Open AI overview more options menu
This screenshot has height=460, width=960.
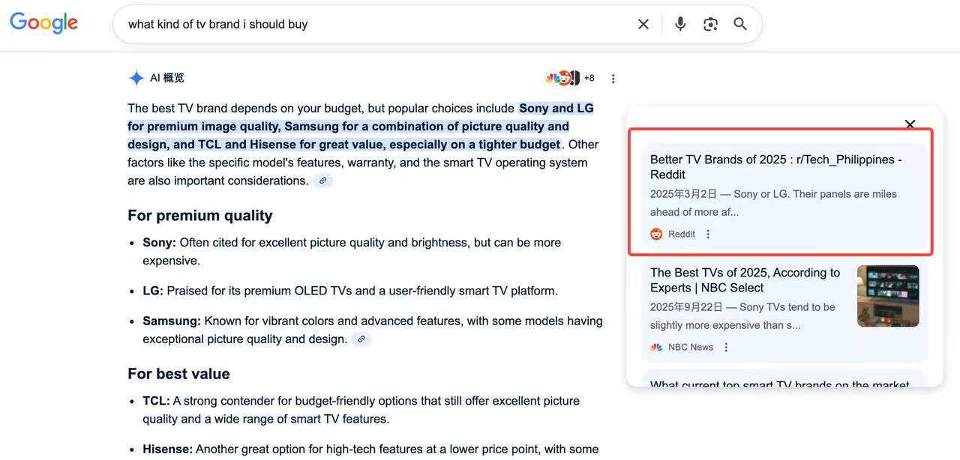pos(613,79)
